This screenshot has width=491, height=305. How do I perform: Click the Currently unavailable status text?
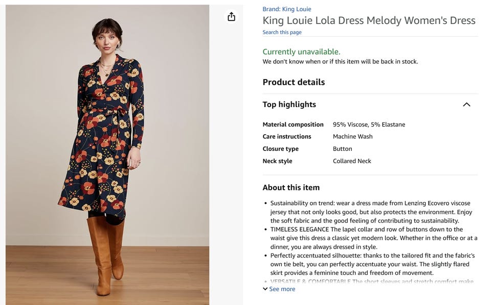pyautogui.click(x=301, y=52)
